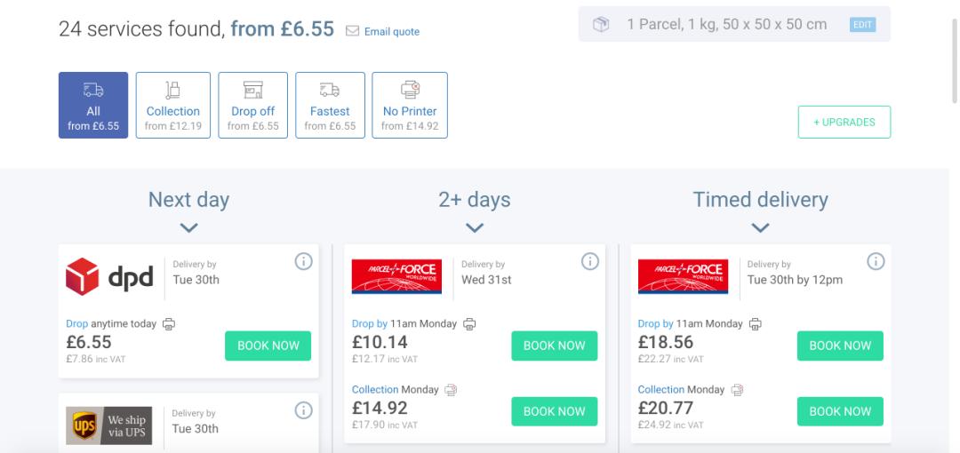Show Drop off services only
This screenshot has width=960, height=453.
click(253, 106)
